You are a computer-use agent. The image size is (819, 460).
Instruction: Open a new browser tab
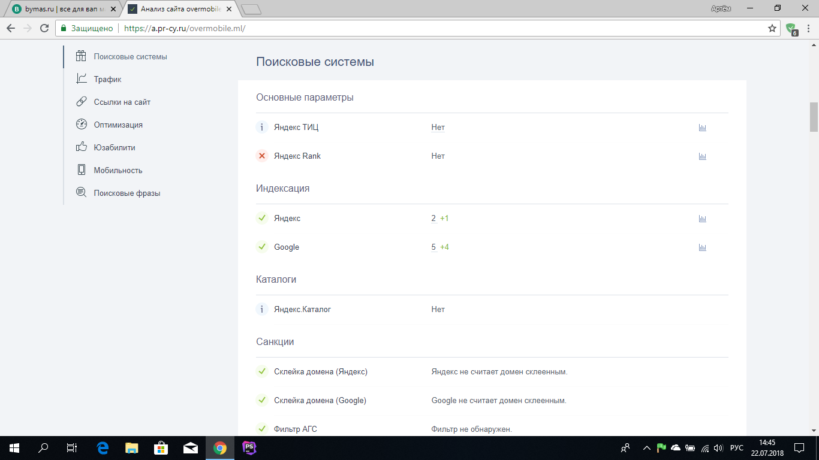click(x=252, y=9)
